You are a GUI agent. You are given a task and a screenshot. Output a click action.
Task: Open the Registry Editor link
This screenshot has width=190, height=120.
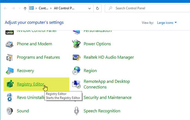pyautogui.click(x=30, y=84)
